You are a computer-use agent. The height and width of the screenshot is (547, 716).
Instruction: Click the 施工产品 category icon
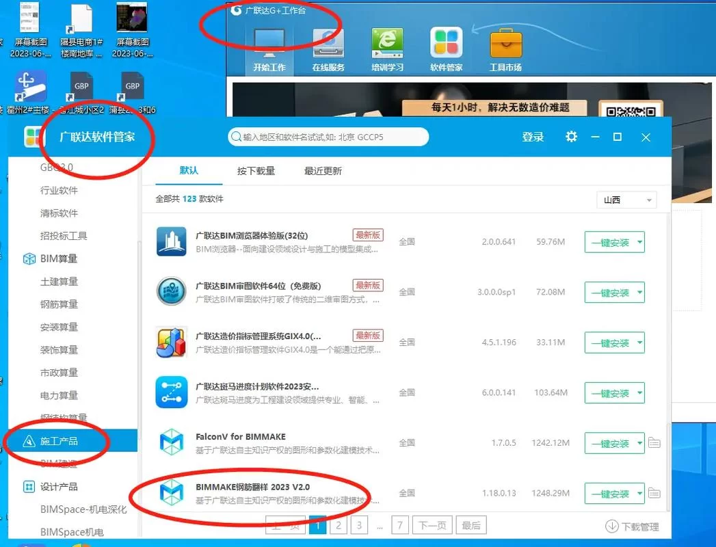[x=29, y=441]
